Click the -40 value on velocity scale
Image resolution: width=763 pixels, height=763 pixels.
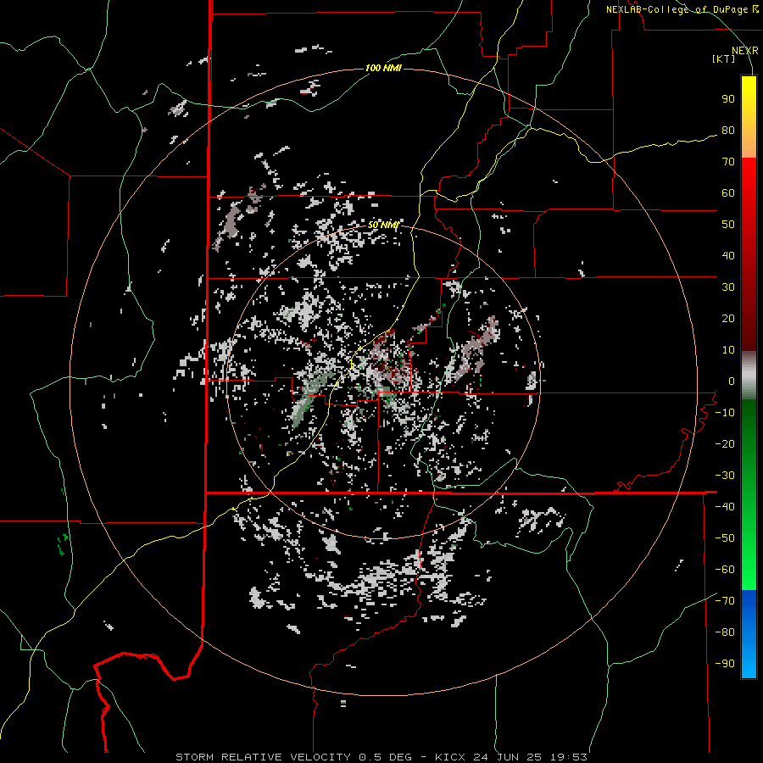point(725,507)
